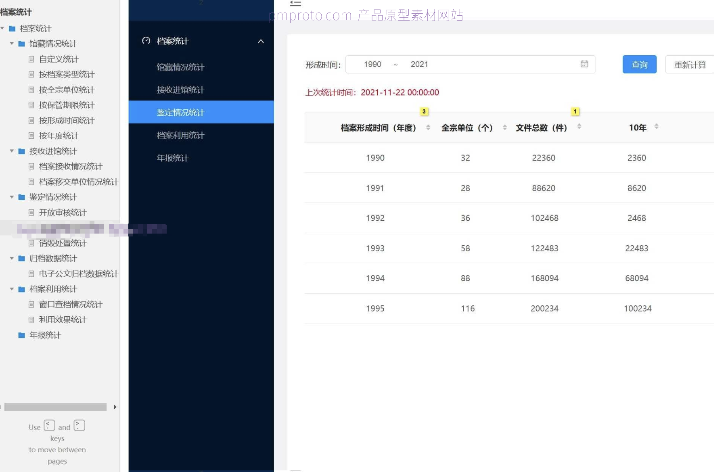This screenshot has width=728, height=472.
Task: Click the blue 查询 button
Action: click(639, 65)
